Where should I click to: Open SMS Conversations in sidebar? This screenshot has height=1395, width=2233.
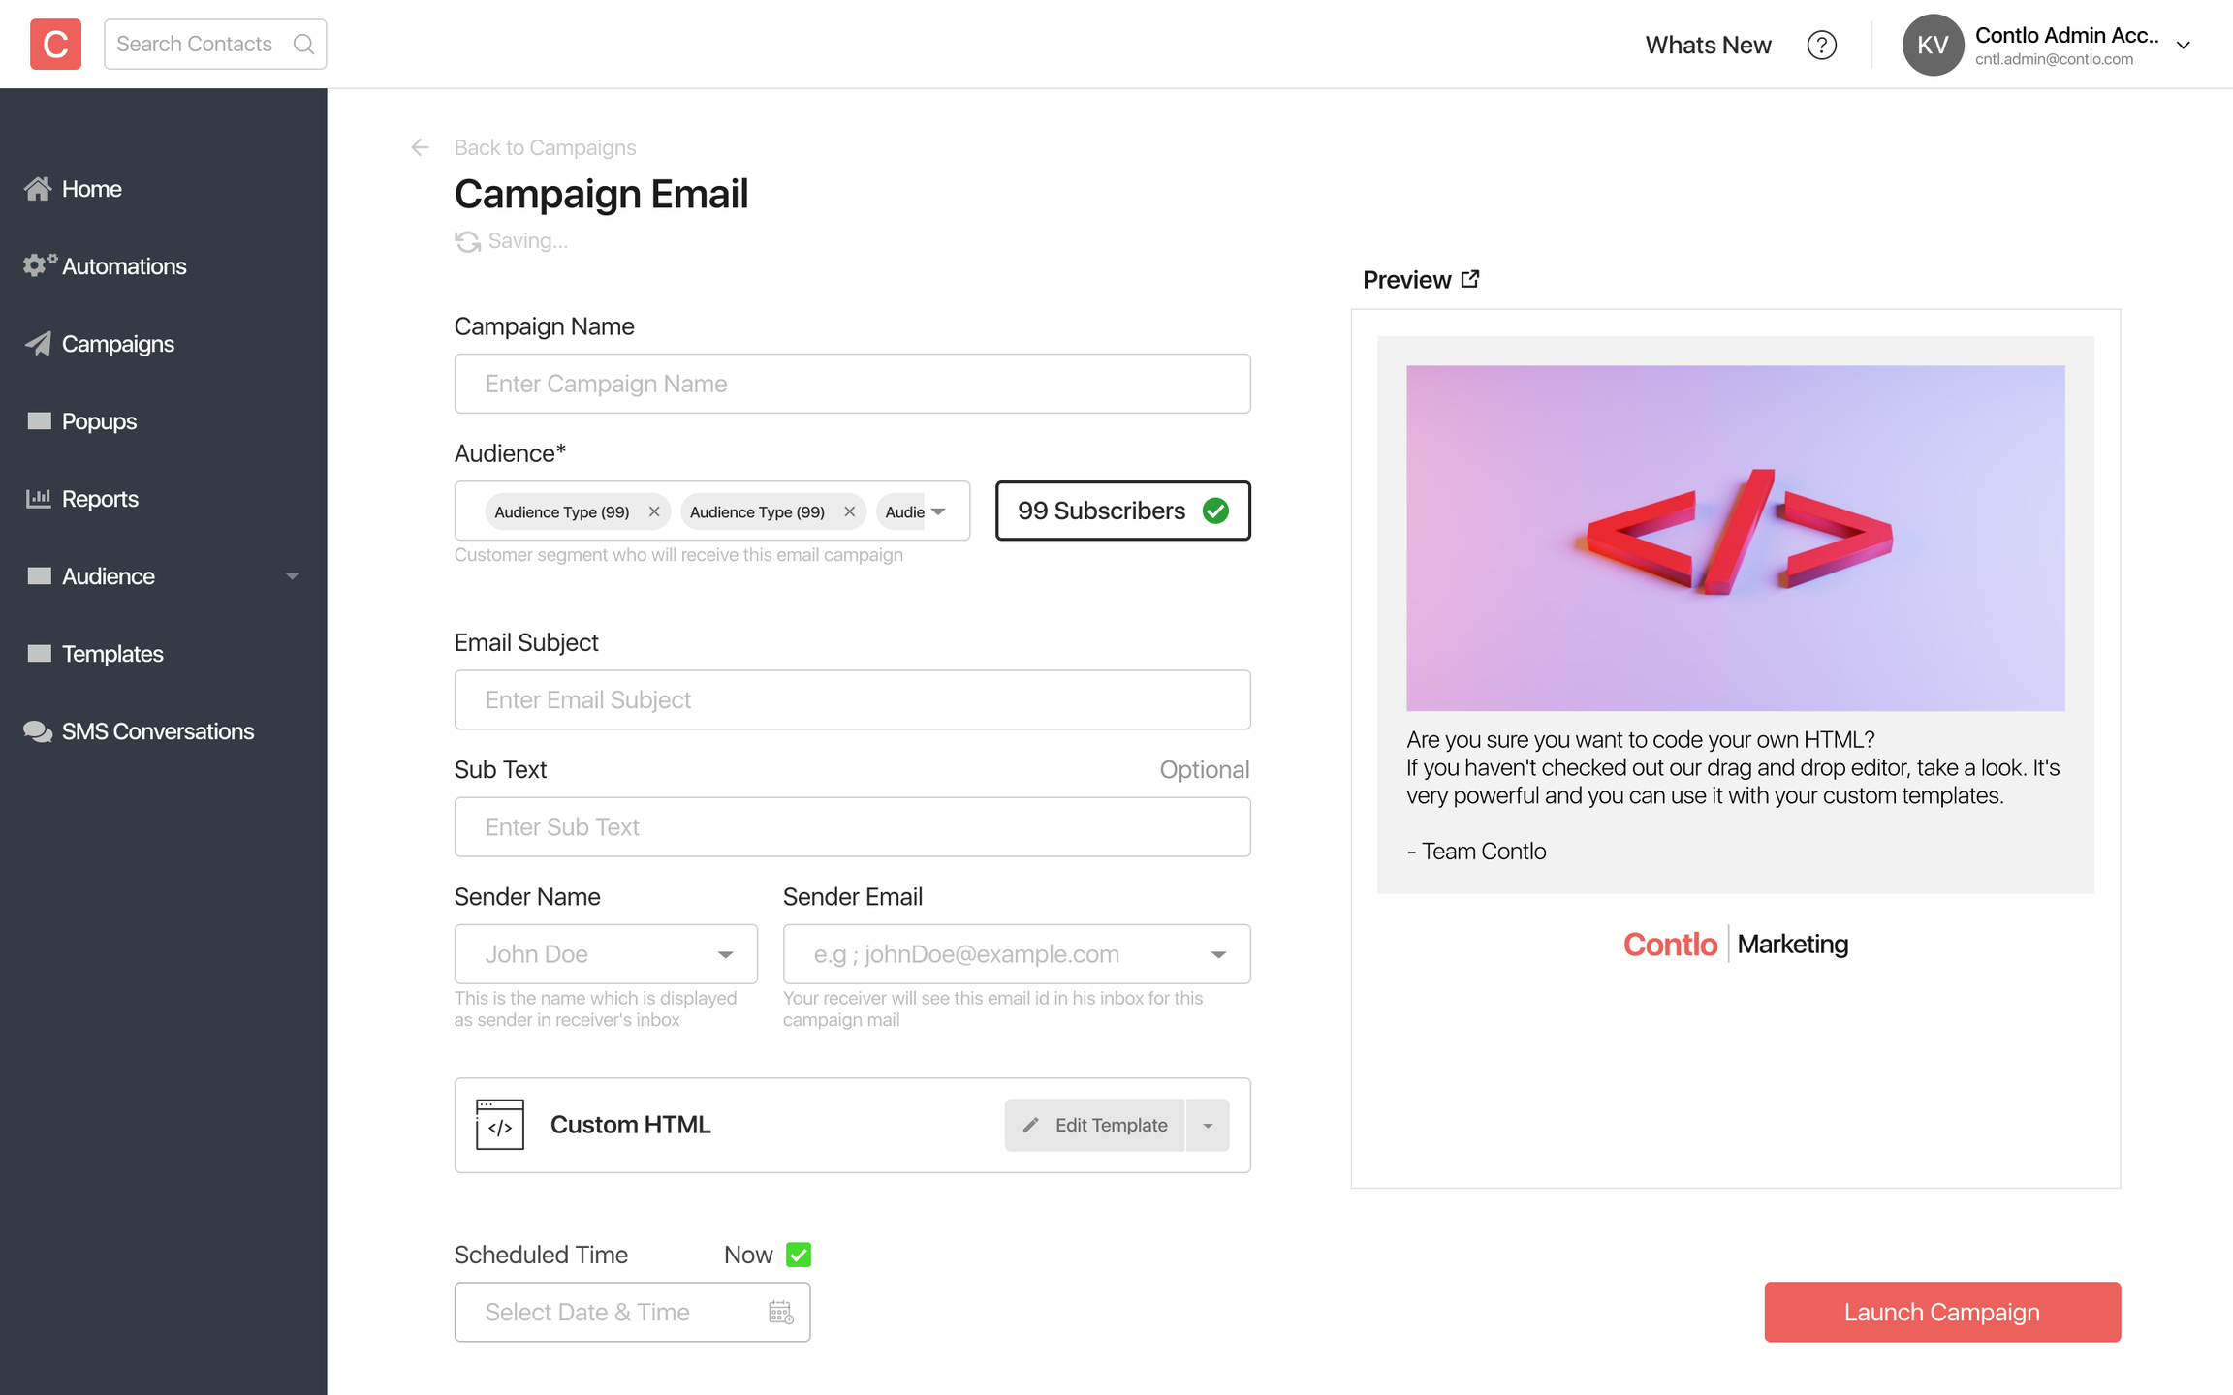[x=157, y=731]
